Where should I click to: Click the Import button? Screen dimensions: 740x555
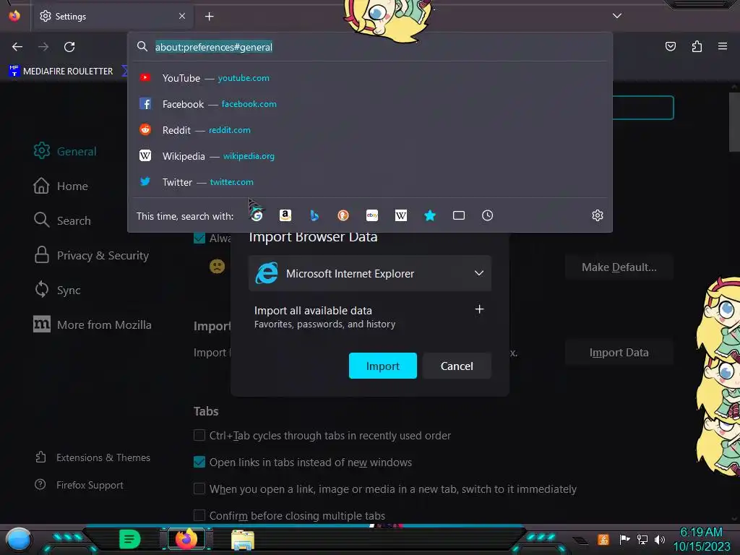[x=383, y=366]
